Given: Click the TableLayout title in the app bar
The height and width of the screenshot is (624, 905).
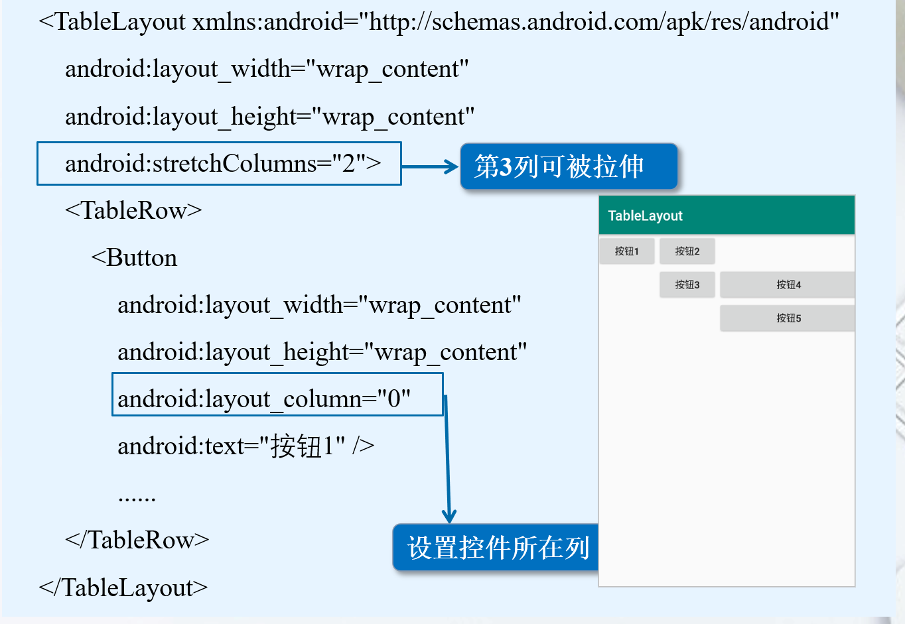Looking at the screenshot, I should tap(645, 216).
